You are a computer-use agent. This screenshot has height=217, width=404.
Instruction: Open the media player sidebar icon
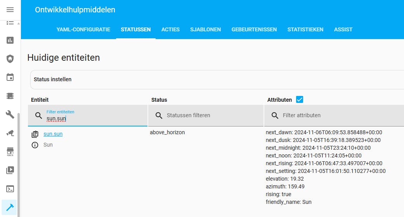click(x=10, y=170)
